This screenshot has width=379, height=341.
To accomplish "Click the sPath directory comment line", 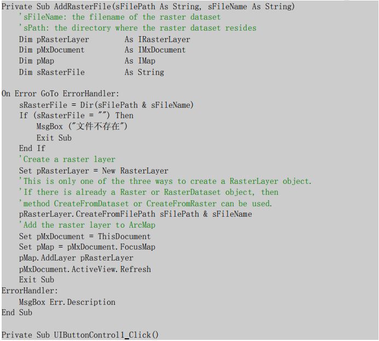I will pos(137,28).
